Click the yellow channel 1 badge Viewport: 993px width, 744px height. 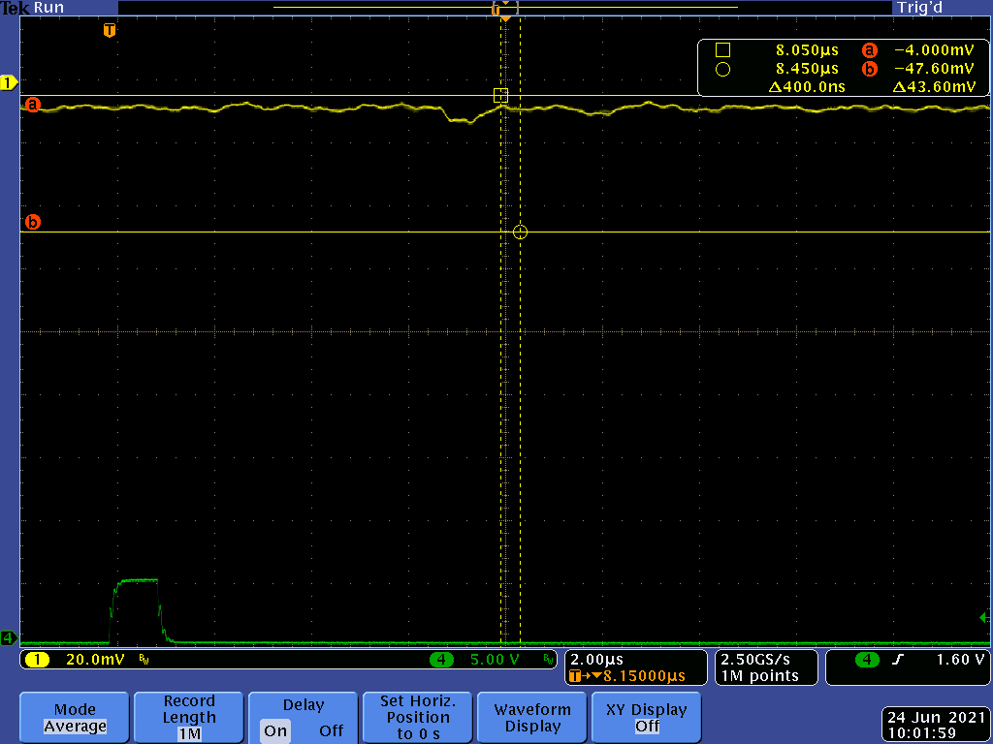(38, 660)
